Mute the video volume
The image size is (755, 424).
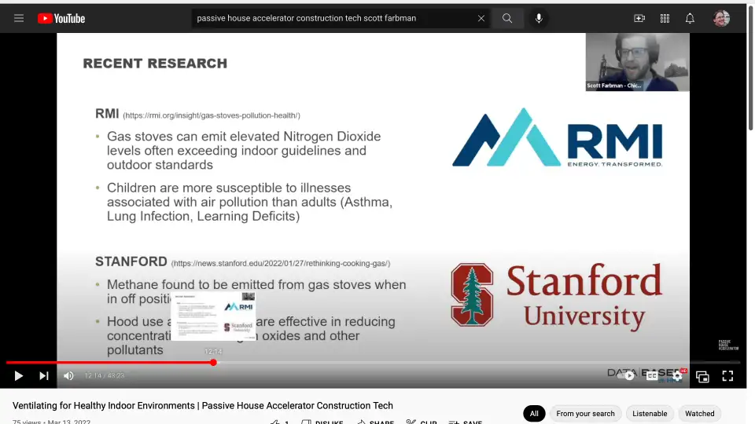[68, 376]
